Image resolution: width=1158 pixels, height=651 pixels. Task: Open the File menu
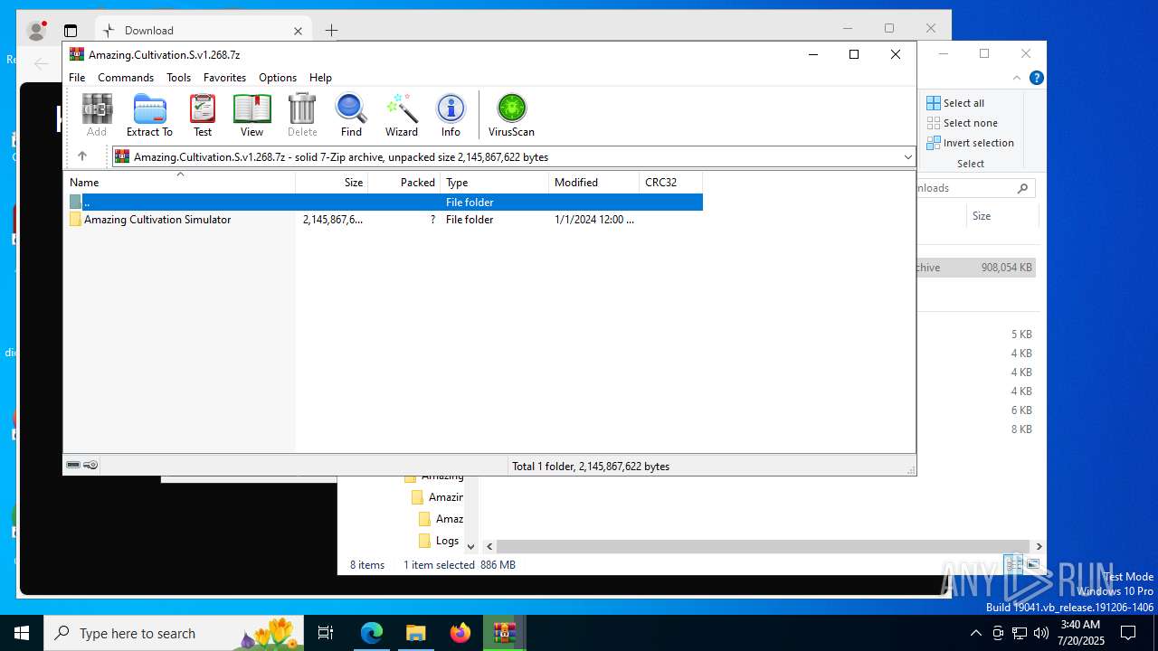click(x=77, y=78)
